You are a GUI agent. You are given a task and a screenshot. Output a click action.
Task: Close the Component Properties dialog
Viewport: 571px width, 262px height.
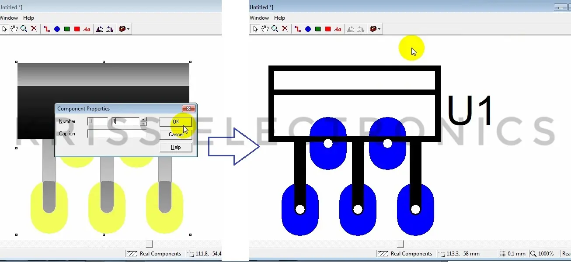point(188,108)
